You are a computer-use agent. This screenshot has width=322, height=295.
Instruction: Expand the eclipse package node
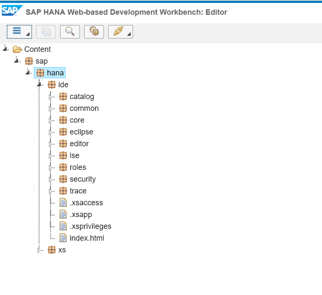50,132
